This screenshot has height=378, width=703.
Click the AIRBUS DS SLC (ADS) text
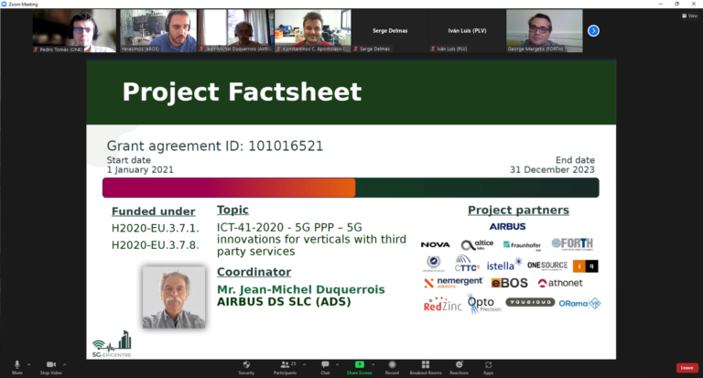pos(284,302)
